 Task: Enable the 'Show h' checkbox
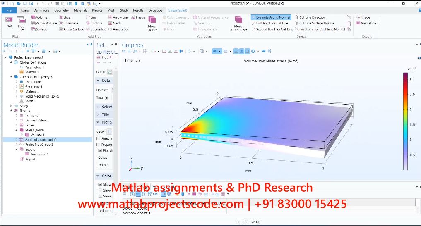click(x=99, y=138)
